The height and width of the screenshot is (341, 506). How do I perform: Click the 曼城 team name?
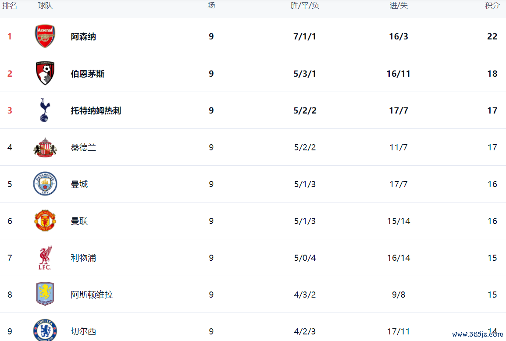point(79,184)
